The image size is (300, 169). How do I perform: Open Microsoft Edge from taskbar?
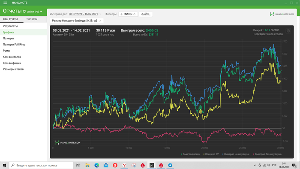[96, 165]
